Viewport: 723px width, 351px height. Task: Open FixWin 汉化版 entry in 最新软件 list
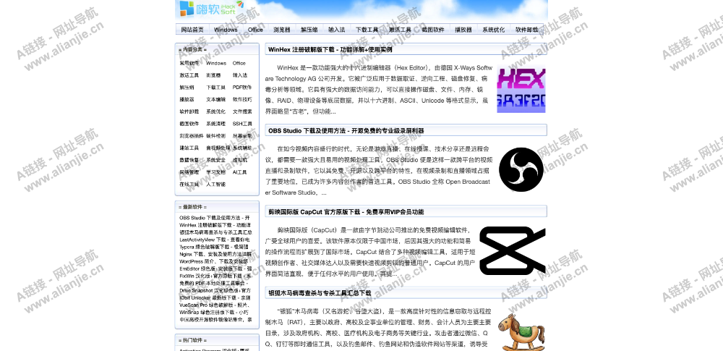(x=215, y=276)
